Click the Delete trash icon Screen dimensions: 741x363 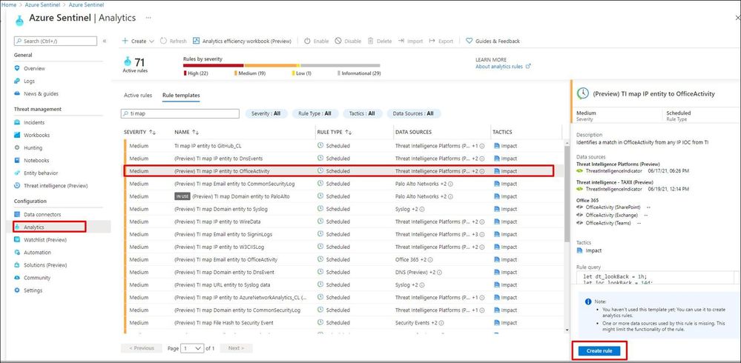(x=371, y=41)
